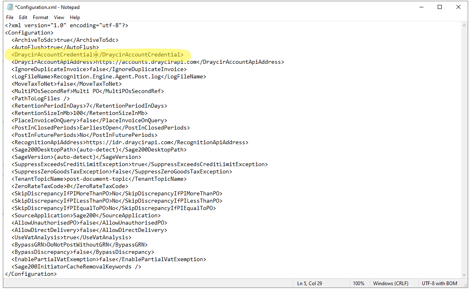
Task: Click the ArchiveToSdc line
Action: [65, 40]
